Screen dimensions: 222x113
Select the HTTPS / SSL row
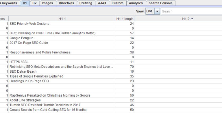click(111, 62)
